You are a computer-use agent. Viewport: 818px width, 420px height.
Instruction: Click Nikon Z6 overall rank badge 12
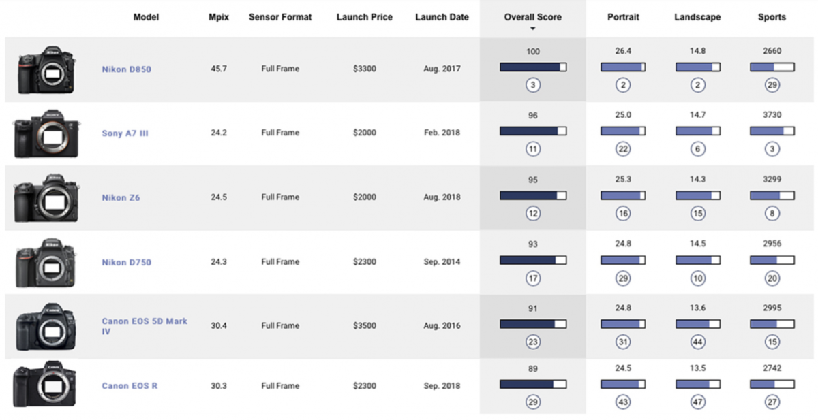(x=533, y=213)
